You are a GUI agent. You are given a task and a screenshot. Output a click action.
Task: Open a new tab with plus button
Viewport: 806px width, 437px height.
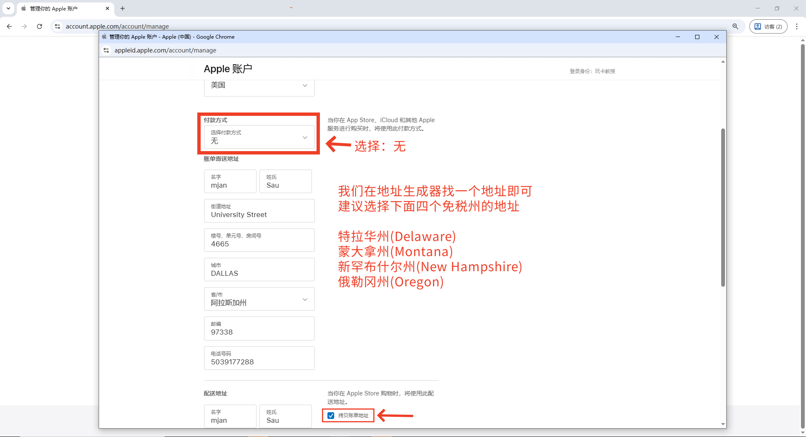pyautogui.click(x=123, y=8)
